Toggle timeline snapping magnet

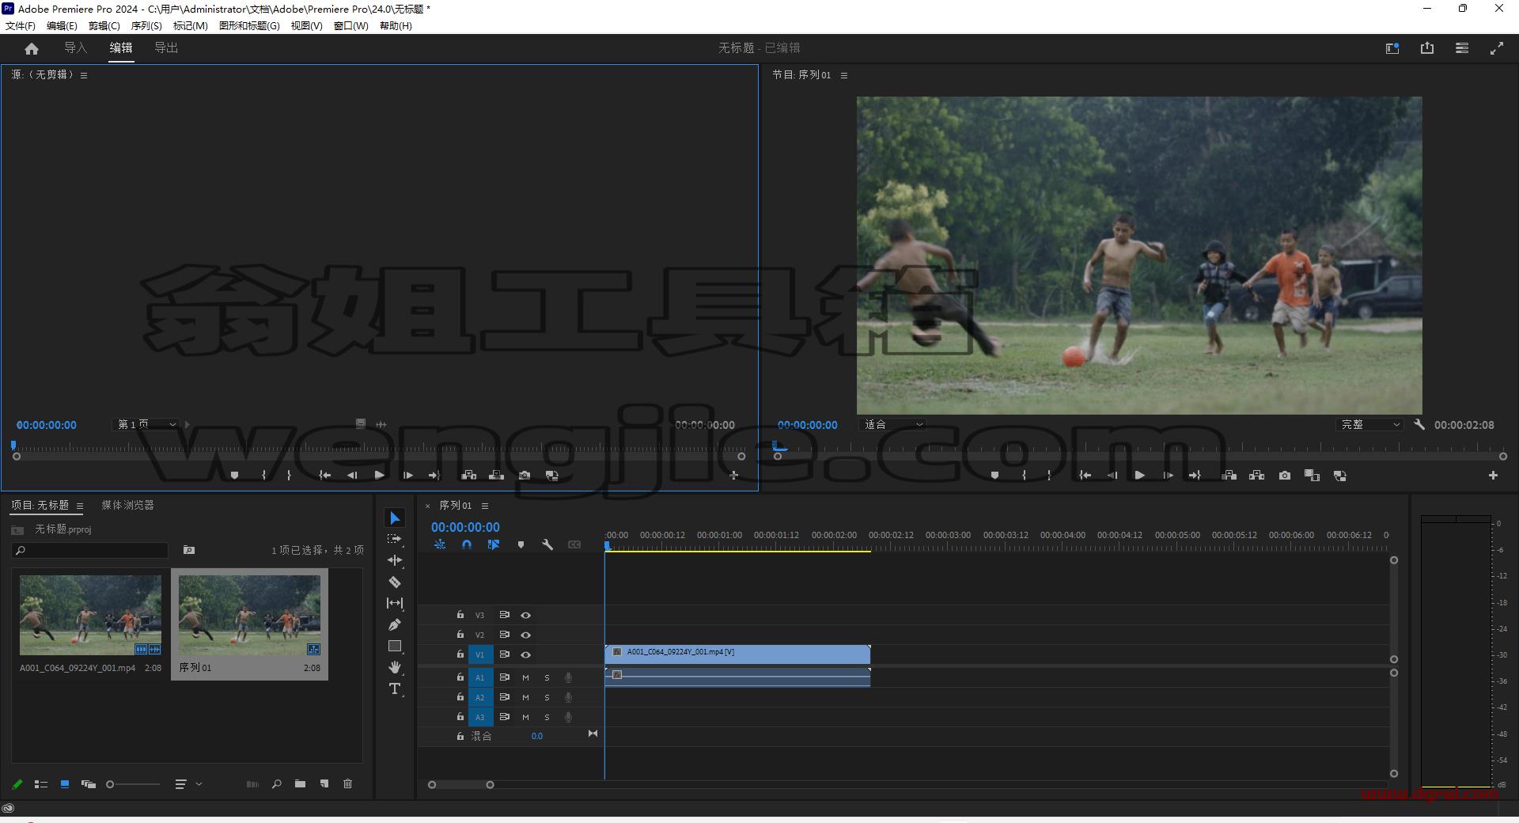(x=467, y=544)
